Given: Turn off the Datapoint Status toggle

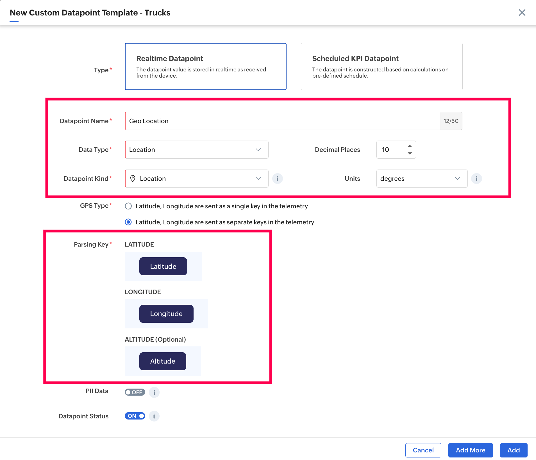Looking at the screenshot, I should click(x=135, y=416).
